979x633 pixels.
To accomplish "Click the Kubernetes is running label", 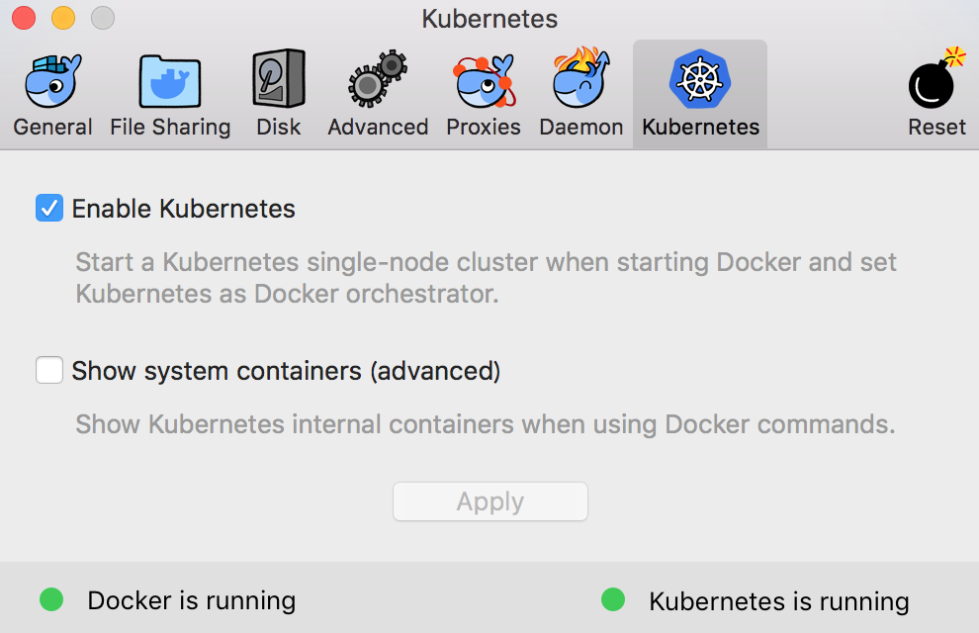I will [779, 600].
